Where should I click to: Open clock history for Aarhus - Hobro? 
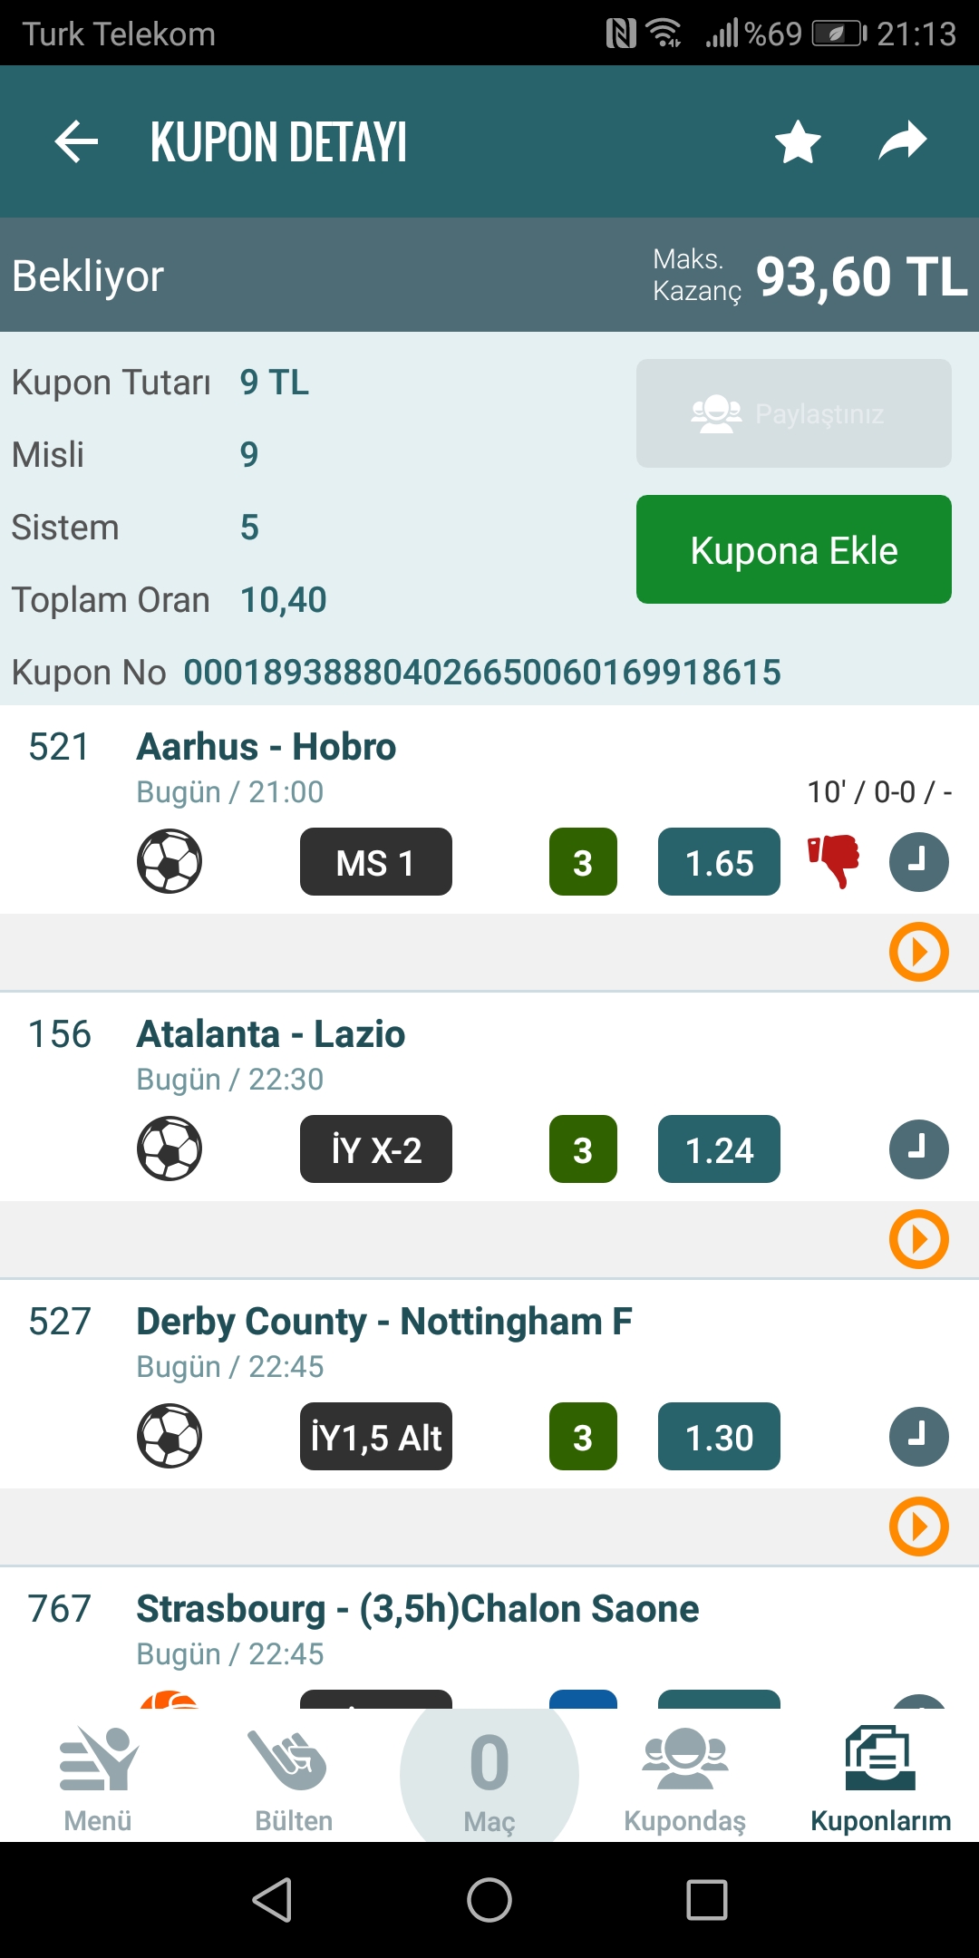[918, 862]
